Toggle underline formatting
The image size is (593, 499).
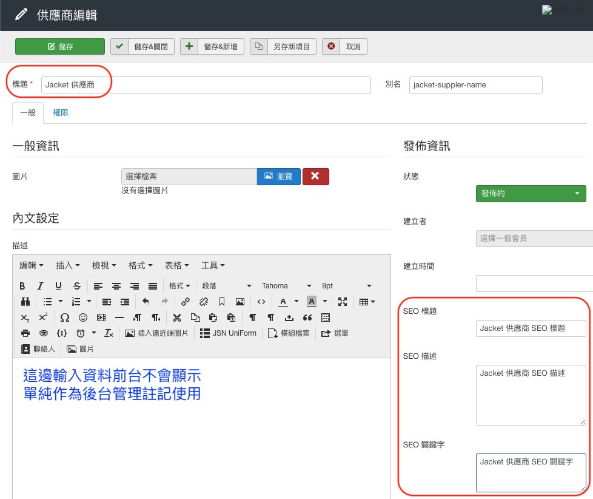click(x=59, y=286)
